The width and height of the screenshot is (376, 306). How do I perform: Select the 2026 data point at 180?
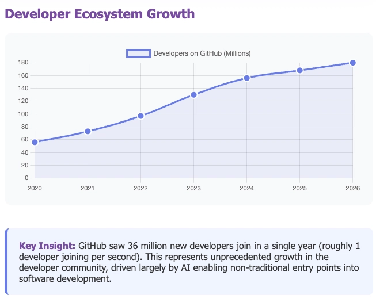click(x=352, y=63)
